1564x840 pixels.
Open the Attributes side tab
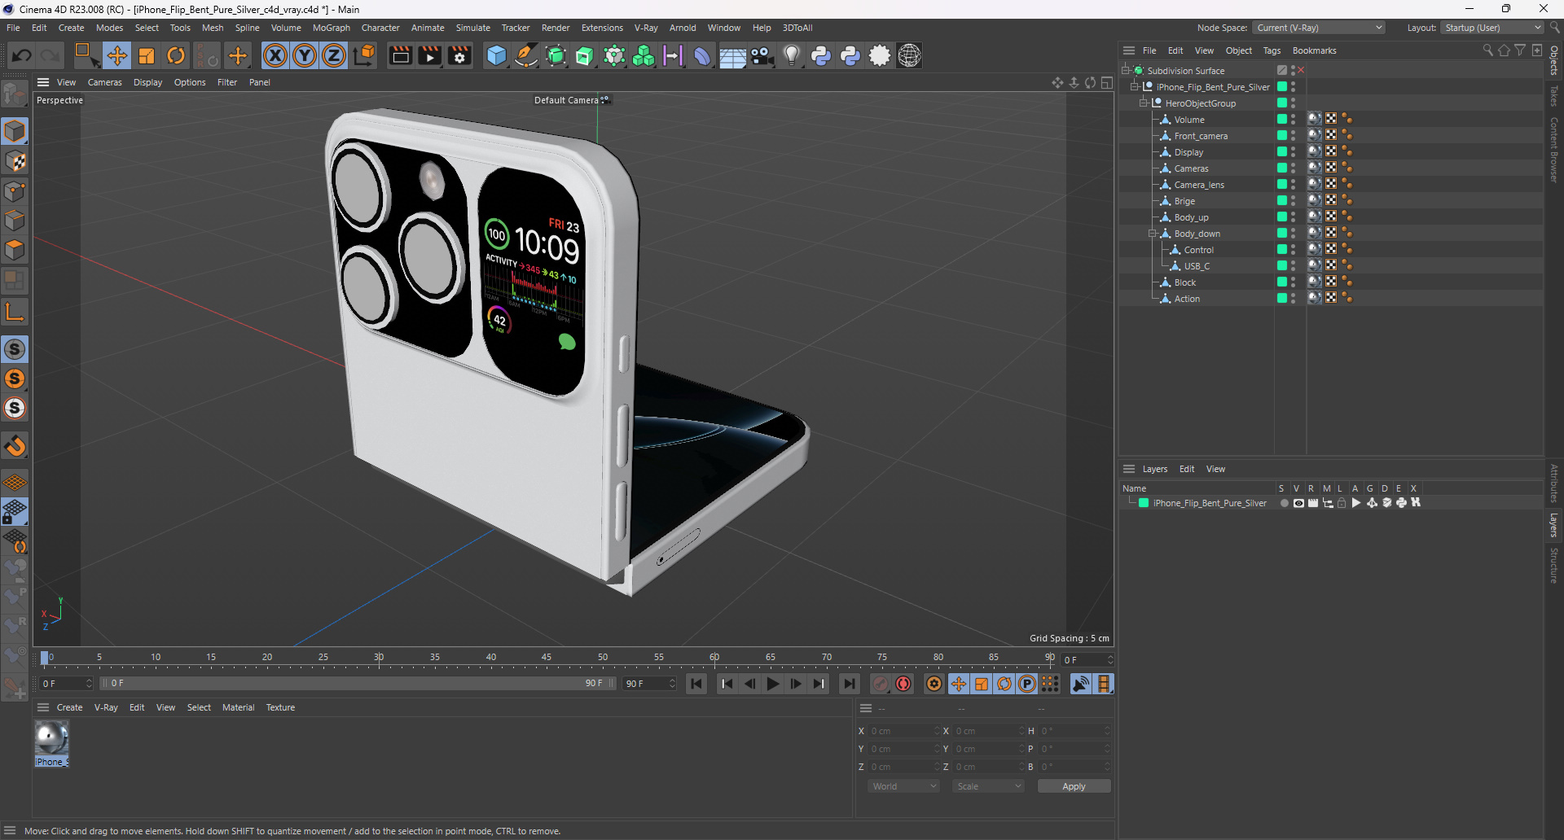(x=1554, y=483)
